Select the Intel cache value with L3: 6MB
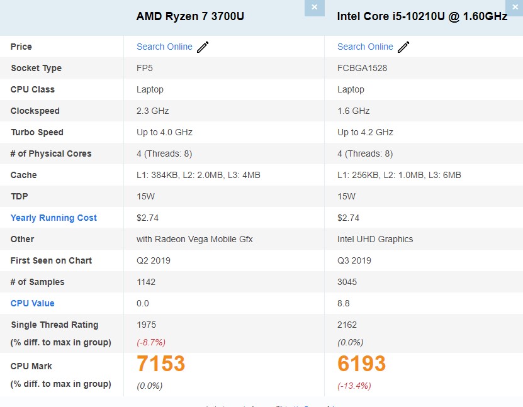This screenshot has width=523, height=407. click(x=399, y=175)
